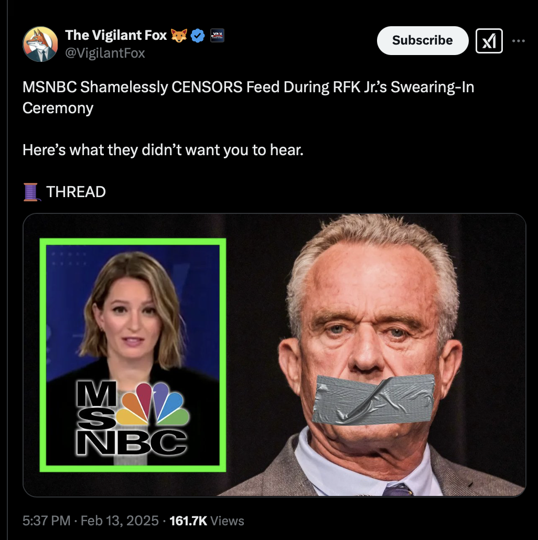Click the duct tape on the image

coord(373,399)
